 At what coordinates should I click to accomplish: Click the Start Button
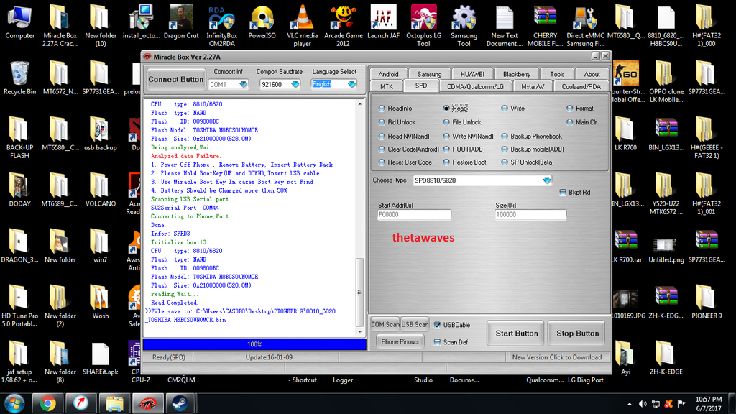[x=516, y=333]
